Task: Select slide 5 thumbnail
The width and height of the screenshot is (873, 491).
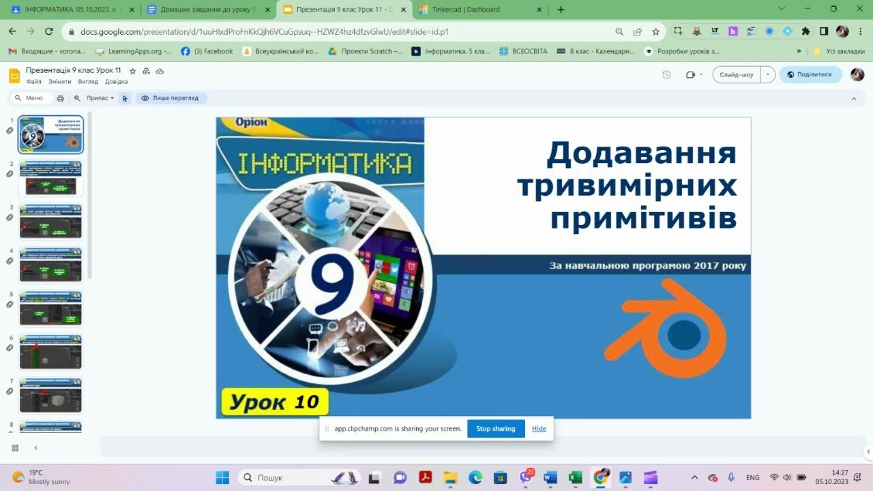Action: (50, 309)
